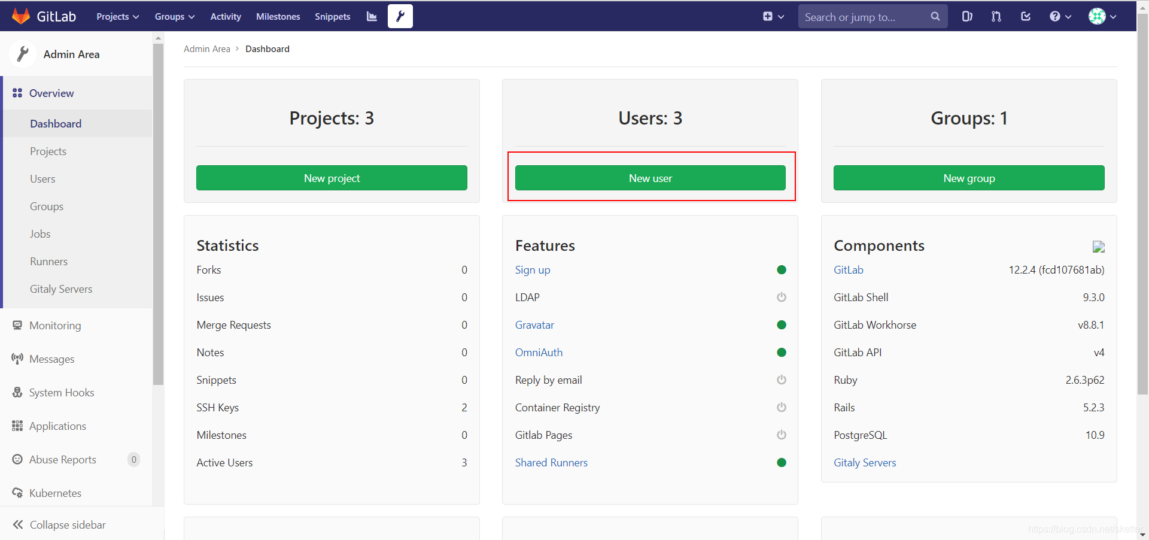Click Reply by email power icon
This screenshot has width=1149, height=540.
point(782,380)
